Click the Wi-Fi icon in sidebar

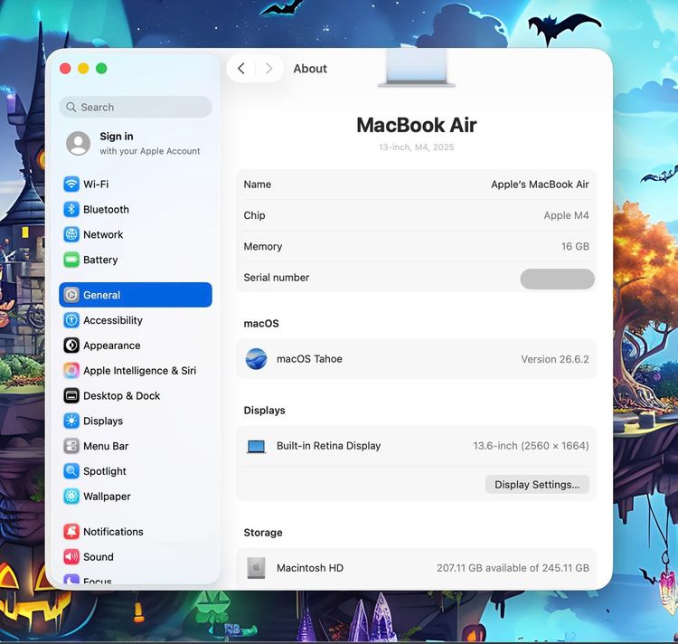coord(71,185)
